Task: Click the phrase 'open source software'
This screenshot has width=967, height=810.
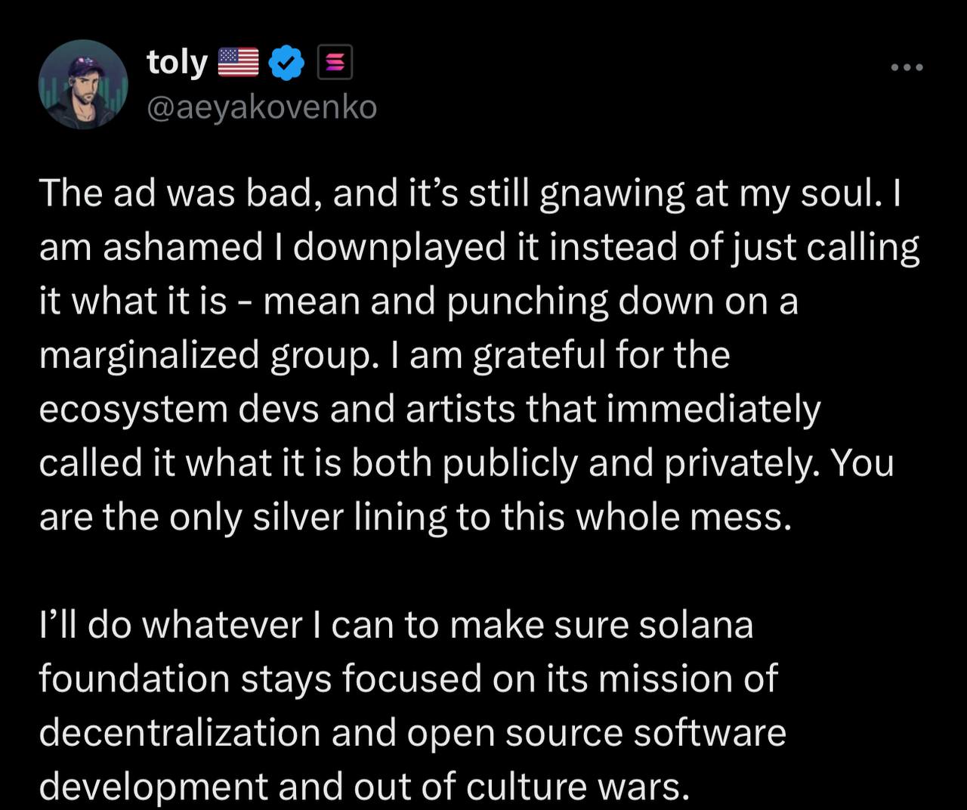Action: click(598, 734)
